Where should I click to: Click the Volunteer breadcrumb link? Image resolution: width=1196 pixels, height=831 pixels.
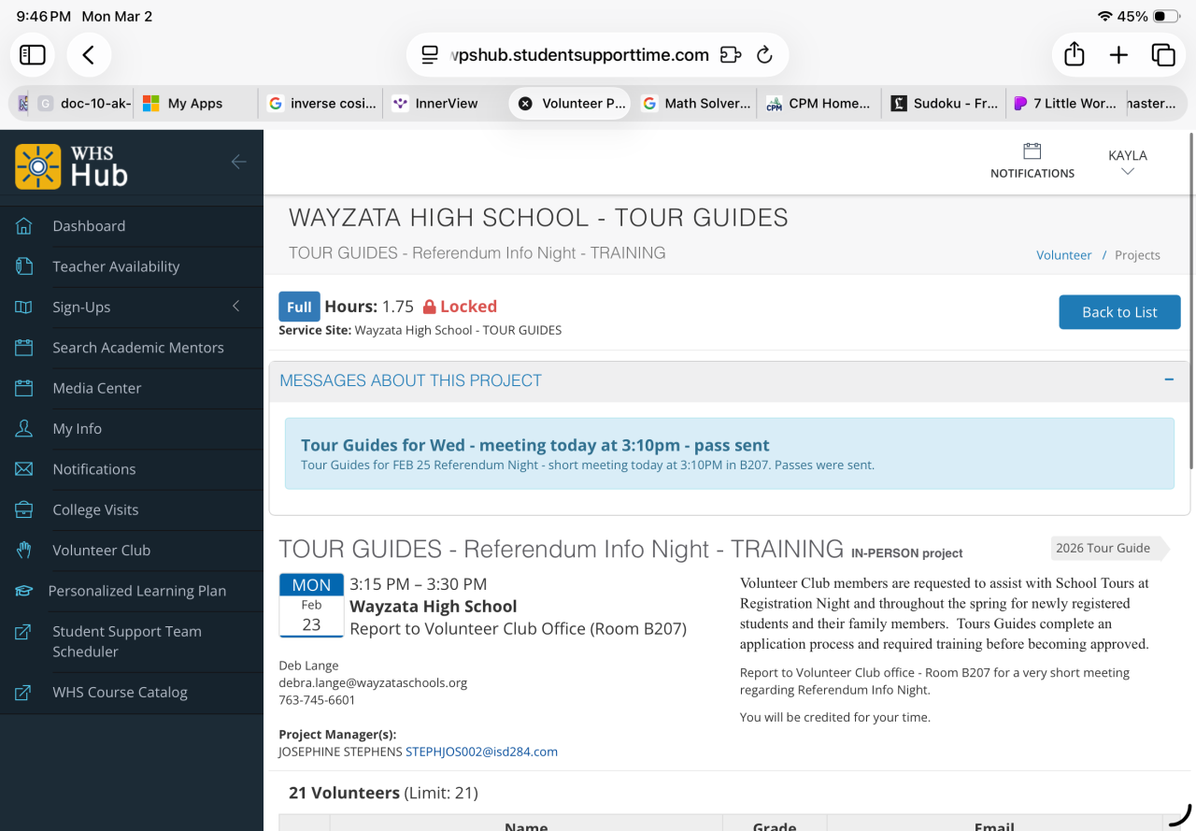point(1063,255)
